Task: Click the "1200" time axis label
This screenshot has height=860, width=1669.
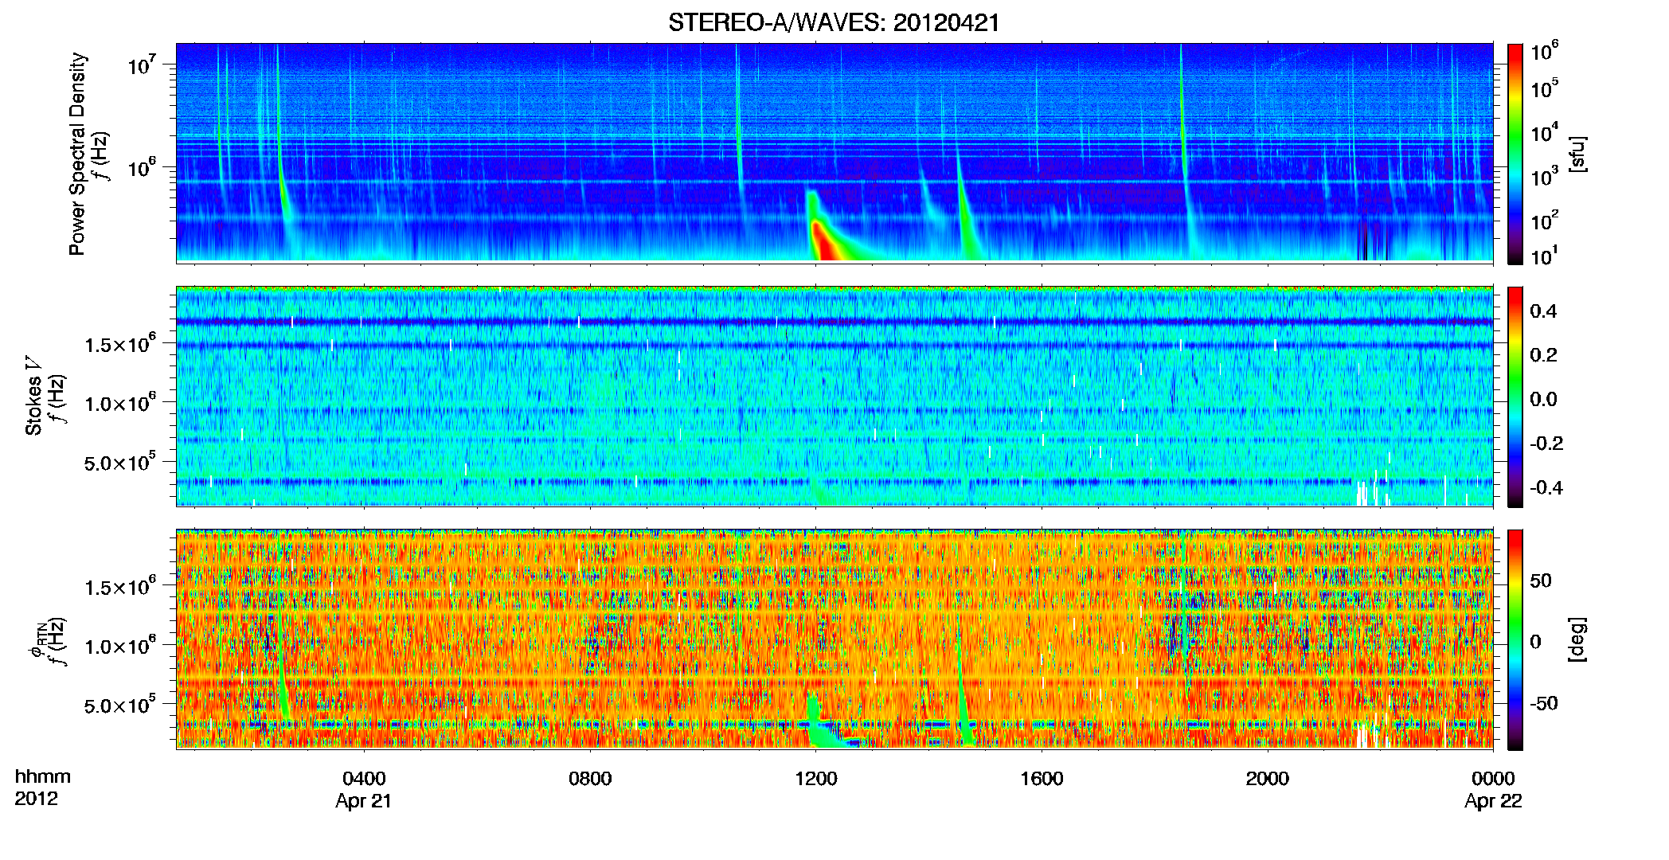Action: (x=816, y=779)
